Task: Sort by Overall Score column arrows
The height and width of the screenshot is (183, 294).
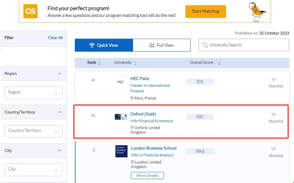Action: (x=219, y=63)
